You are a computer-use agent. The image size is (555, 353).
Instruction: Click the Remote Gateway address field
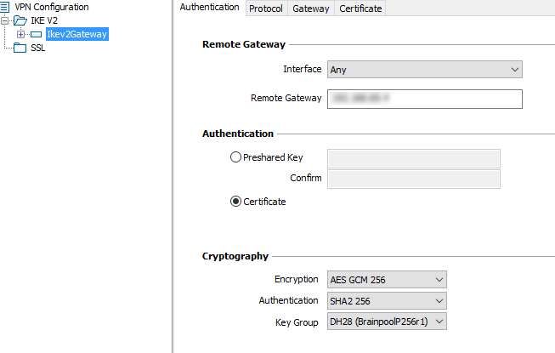tap(424, 99)
